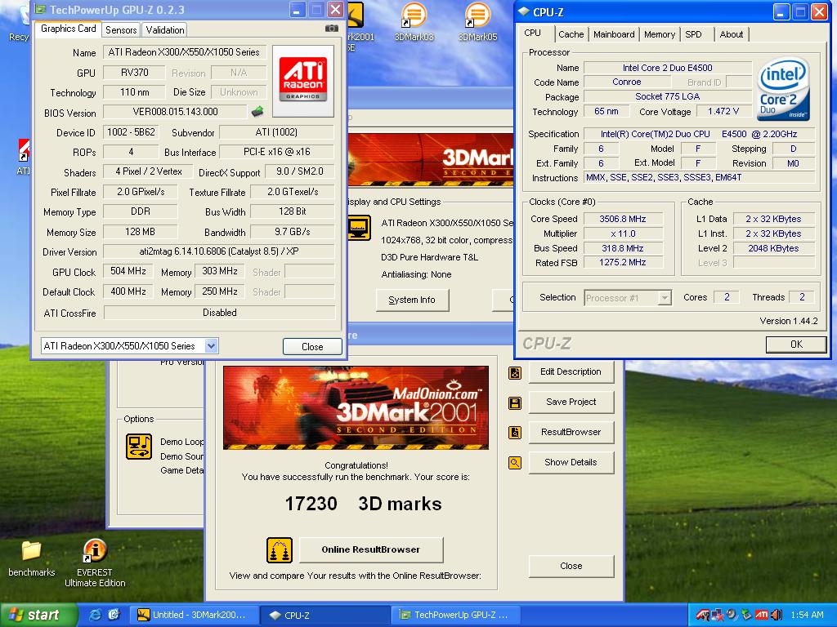837x627 pixels.
Task: Click the Intel Core 2 Duo logo
Action: 783,88
